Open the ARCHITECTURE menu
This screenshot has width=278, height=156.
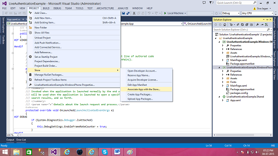105,8
